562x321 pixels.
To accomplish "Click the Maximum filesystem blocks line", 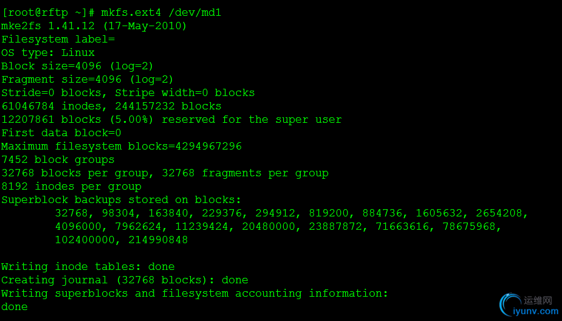I will coord(122,147).
